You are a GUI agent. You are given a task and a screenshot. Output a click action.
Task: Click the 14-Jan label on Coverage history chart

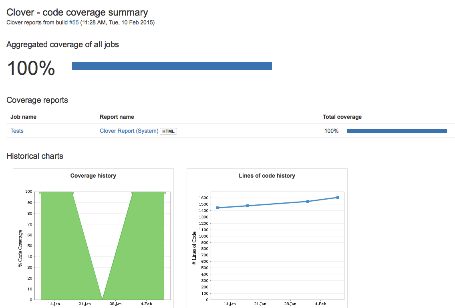[54, 304]
